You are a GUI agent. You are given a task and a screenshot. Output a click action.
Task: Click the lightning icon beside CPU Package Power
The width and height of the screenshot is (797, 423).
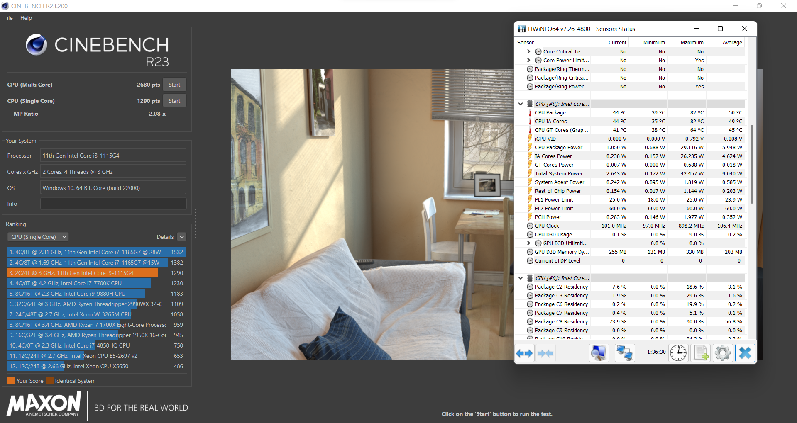tap(530, 147)
